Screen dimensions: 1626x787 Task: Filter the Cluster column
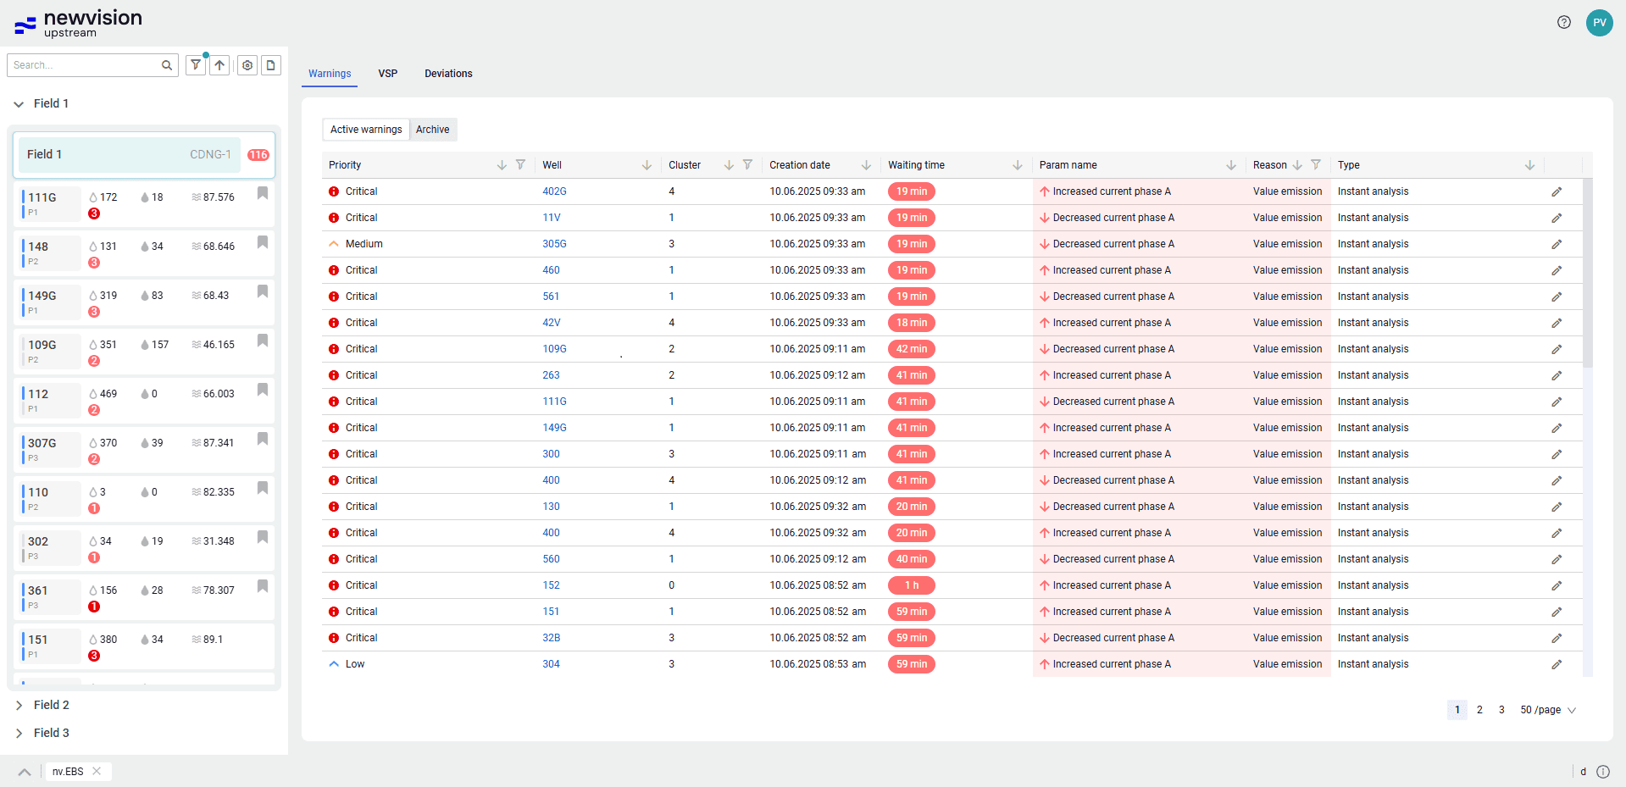pyautogui.click(x=747, y=165)
